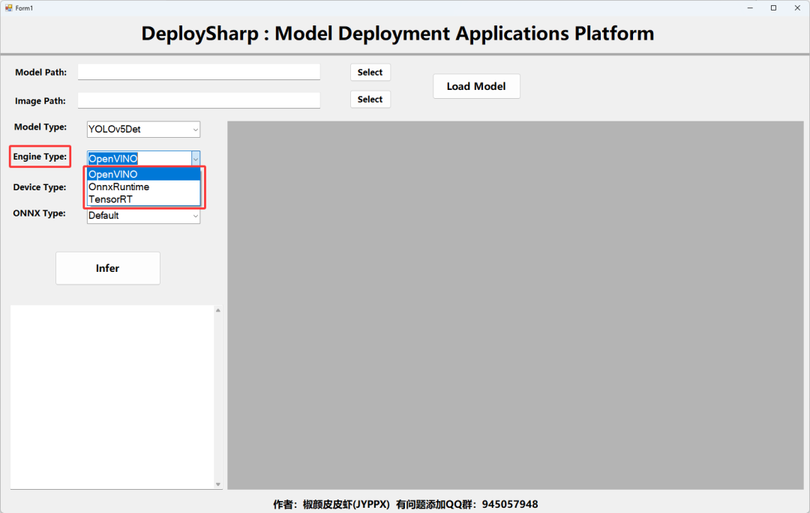This screenshot has height=513, width=810.
Task: Click Select button next to Model Path
Action: pyautogui.click(x=370, y=72)
